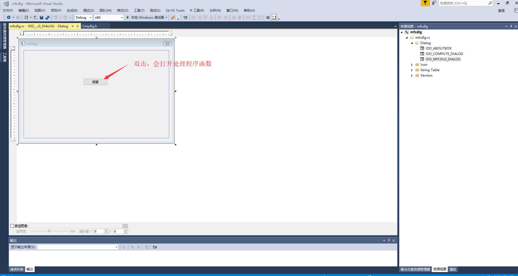518x276 pixels.
Task: Click the align rights icon
Action: click(200, 18)
